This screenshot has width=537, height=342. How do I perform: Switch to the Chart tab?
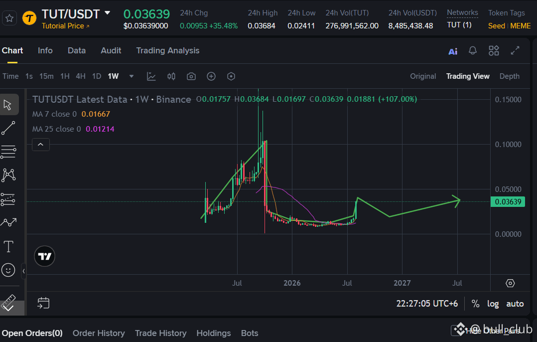click(12, 51)
